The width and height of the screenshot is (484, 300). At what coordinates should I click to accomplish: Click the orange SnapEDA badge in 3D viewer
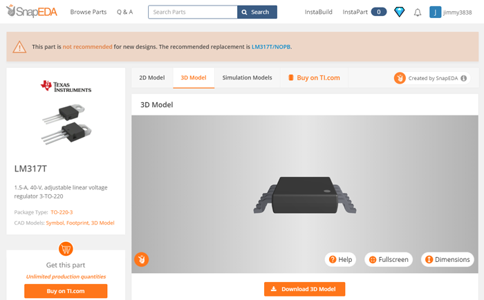point(141,260)
